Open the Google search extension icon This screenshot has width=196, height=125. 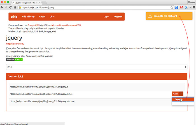(x=177, y=7)
